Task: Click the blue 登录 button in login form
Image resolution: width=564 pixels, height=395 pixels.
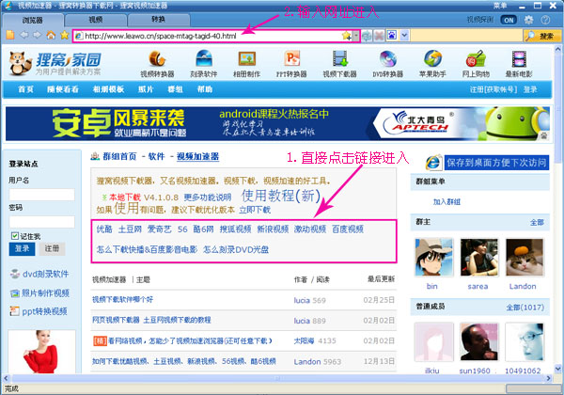Action: tap(22, 248)
